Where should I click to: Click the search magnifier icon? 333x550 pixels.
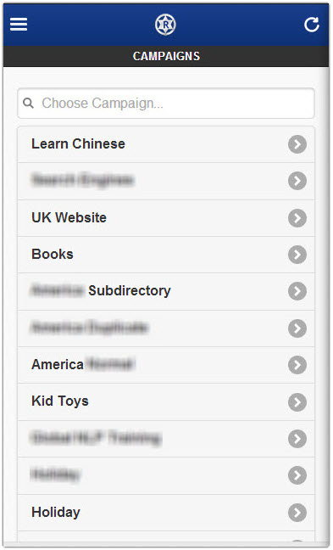click(x=28, y=104)
